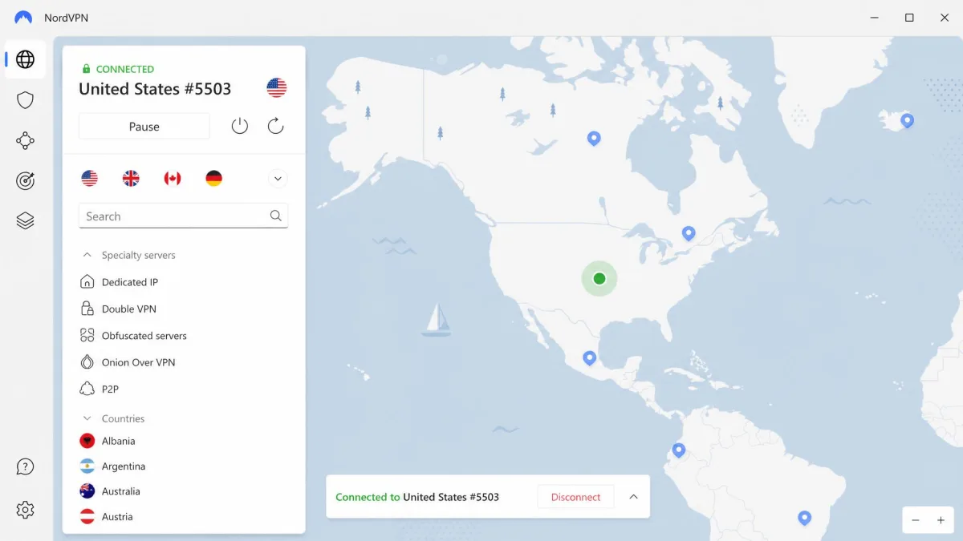Viewport: 963px width, 541px height.
Task: Collapse the Specialty servers section
Action: pos(87,255)
